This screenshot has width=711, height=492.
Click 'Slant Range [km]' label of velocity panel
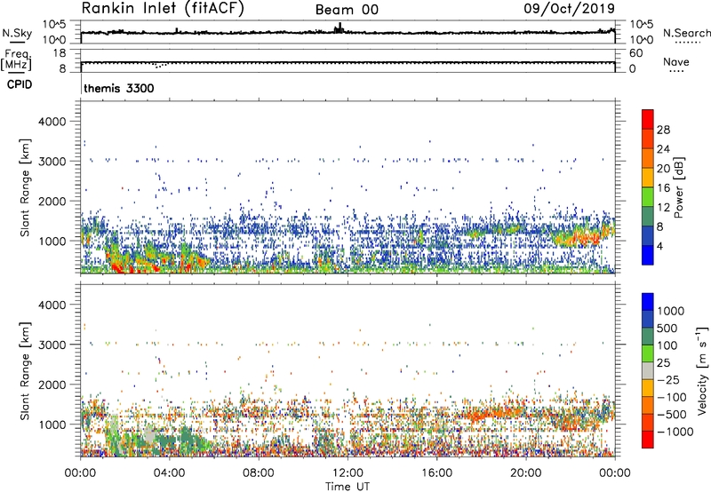pos(26,370)
